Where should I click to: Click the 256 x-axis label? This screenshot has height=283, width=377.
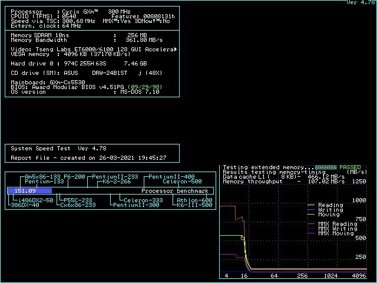tap(302, 276)
